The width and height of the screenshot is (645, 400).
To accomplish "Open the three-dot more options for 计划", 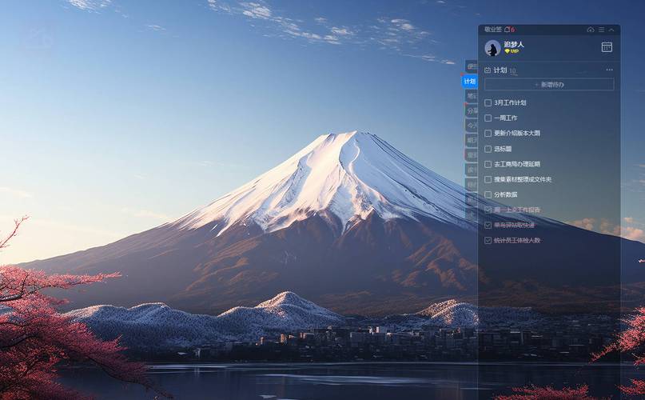I will coord(609,70).
